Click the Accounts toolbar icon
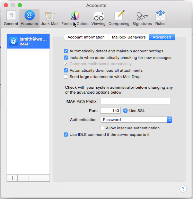Viewport: 193px width, 199px height. 29,18
